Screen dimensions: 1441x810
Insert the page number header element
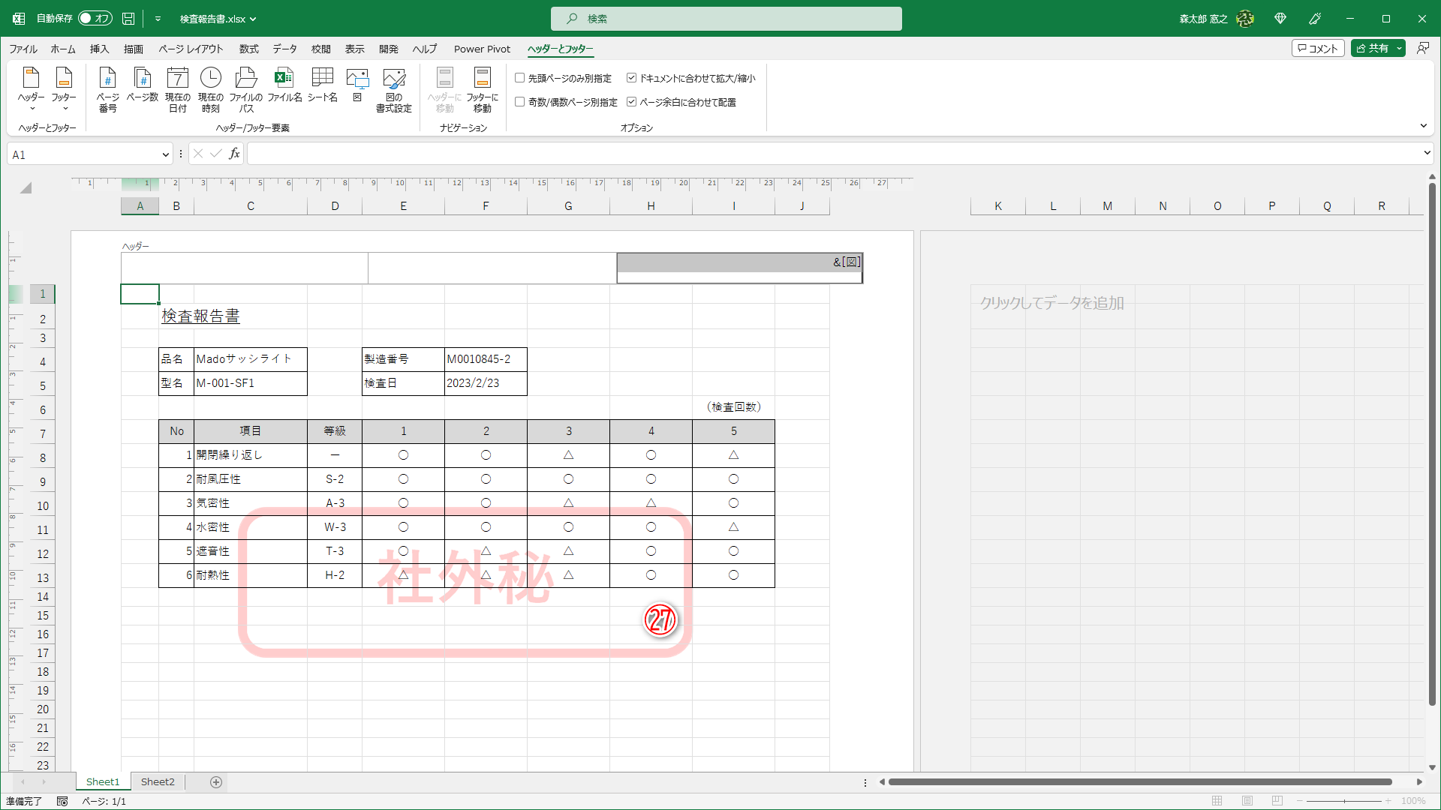click(107, 88)
